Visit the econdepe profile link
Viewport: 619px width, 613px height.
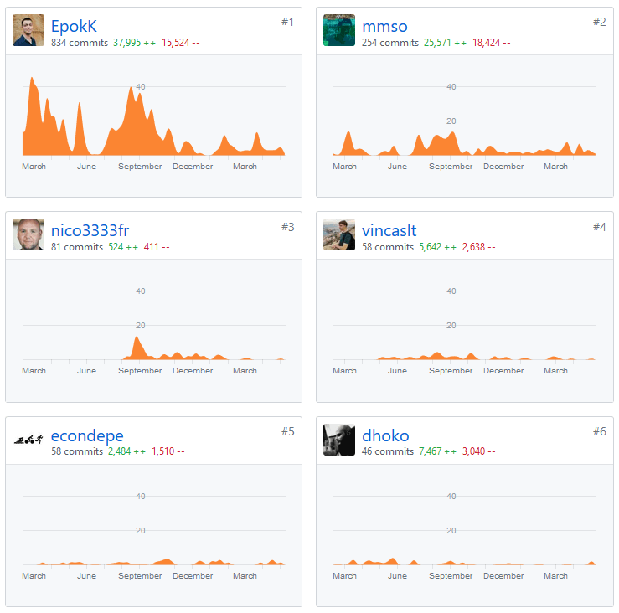click(87, 435)
